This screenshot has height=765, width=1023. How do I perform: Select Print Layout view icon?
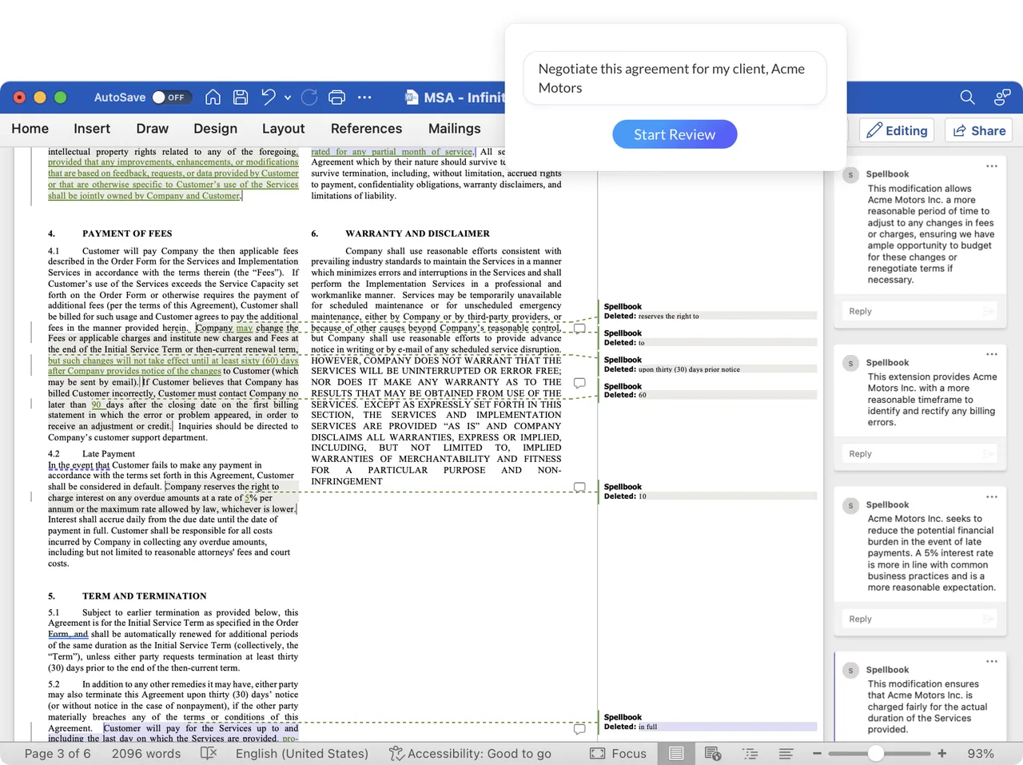676,754
